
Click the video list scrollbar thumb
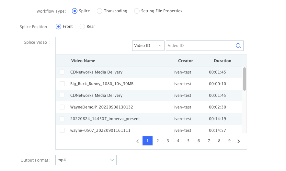[245, 79]
